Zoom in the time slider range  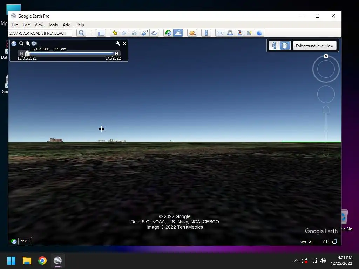(x=28, y=43)
